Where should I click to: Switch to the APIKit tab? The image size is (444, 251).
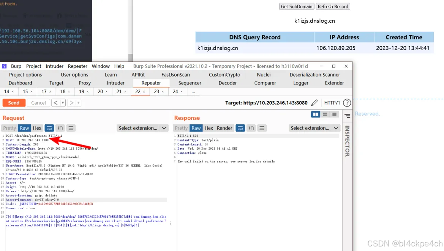138,75
